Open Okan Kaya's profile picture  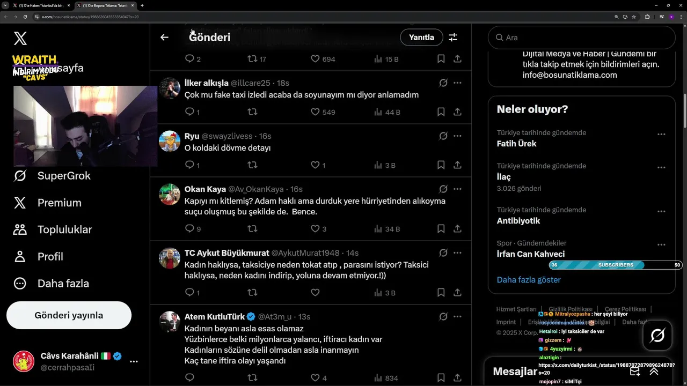click(170, 194)
